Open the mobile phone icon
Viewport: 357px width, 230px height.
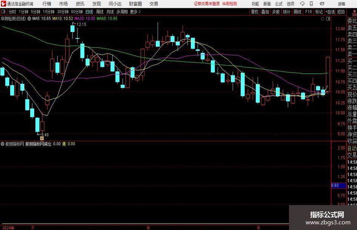(311, 4)
